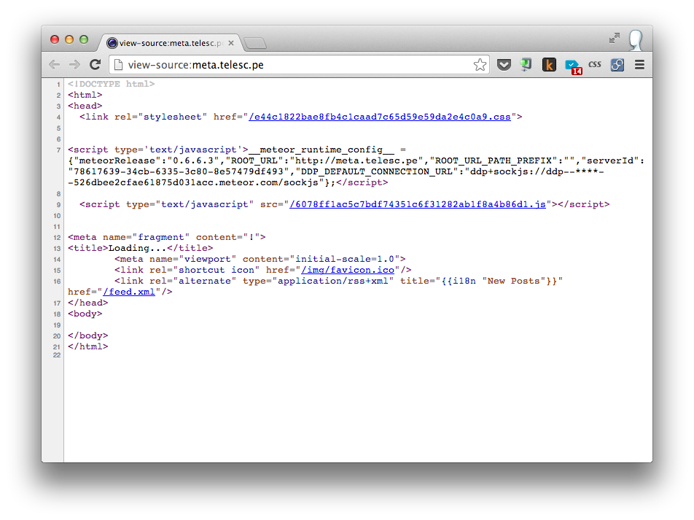
Task: Click the CSS extension icon
Action: point(594,65)
